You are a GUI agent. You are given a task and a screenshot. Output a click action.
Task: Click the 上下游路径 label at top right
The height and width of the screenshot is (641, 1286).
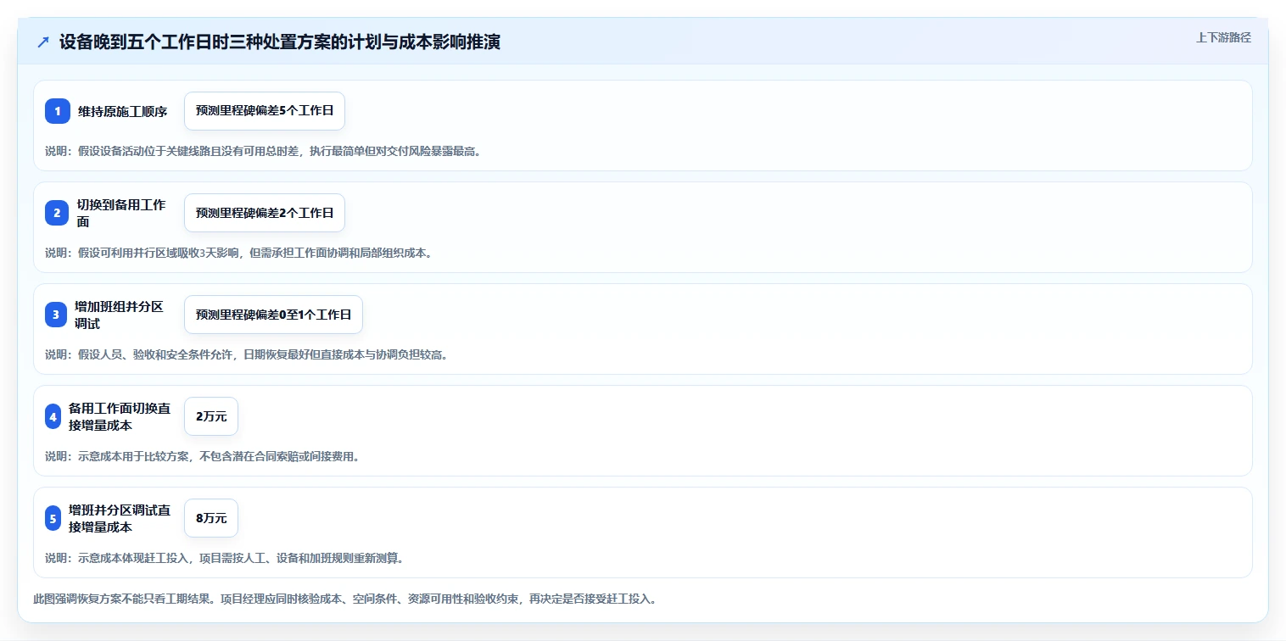pyautogui.click(x=1223, y=37)
